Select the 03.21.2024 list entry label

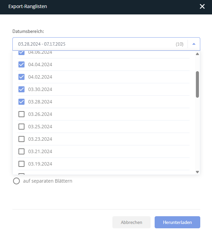tap(40, 151)
